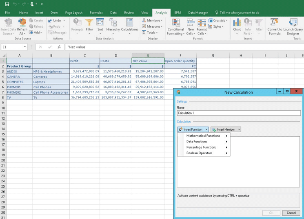Select row 10 header

pos(3,108)
